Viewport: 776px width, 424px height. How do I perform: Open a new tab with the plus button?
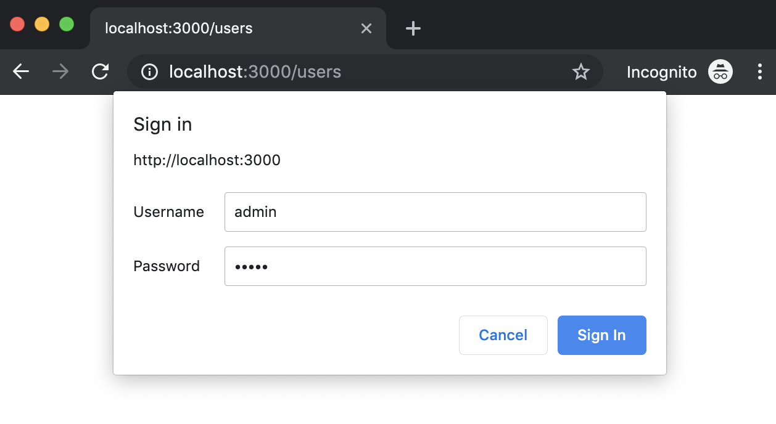point(413,28)
